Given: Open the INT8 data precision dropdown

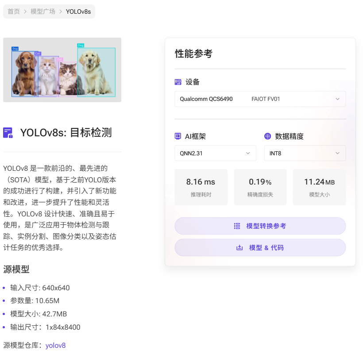Looking at the screenshot, I should [x=305, y=153].
